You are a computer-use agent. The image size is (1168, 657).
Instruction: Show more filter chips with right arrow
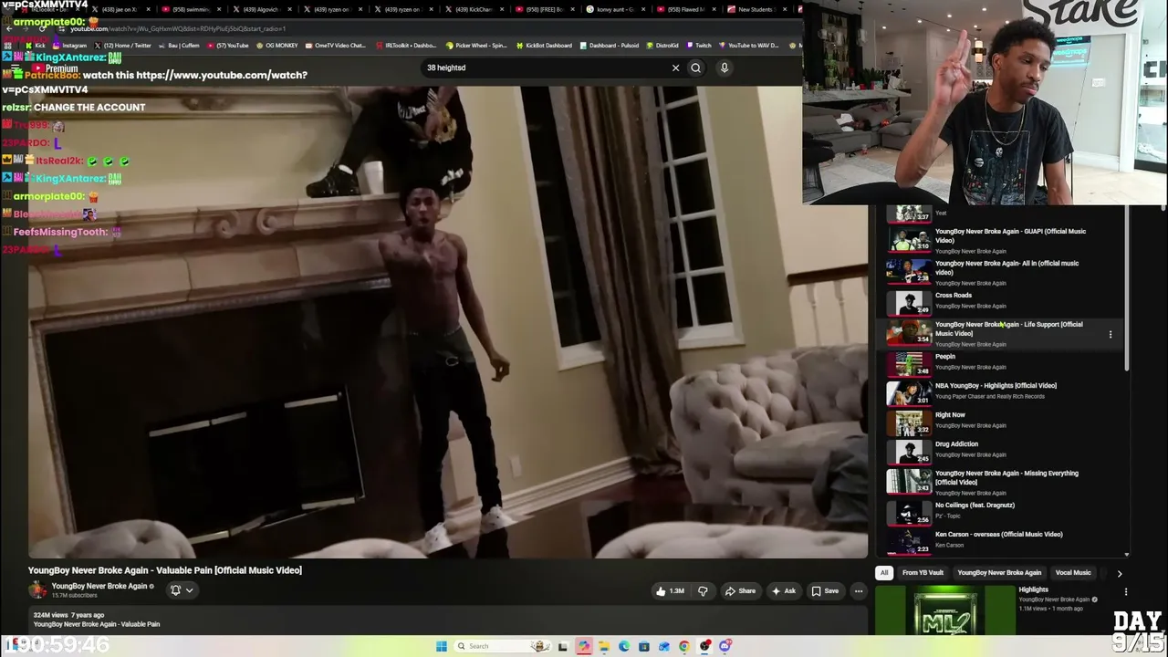(1120, 574)
